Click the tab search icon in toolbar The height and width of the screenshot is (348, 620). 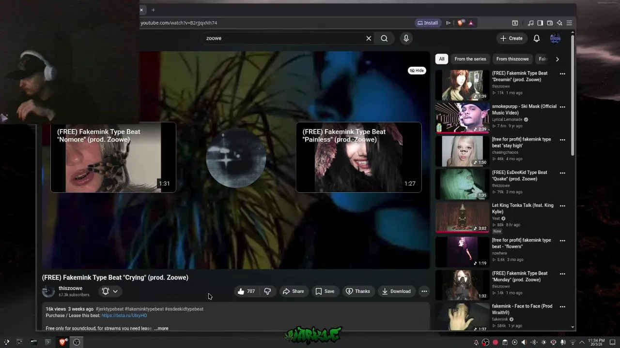[x=515, y=23]
